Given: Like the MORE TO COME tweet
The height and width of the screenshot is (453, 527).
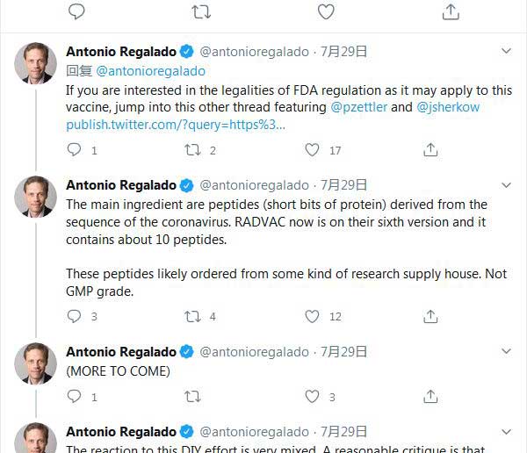Looking at the screenshot, I should click(312, 397).
